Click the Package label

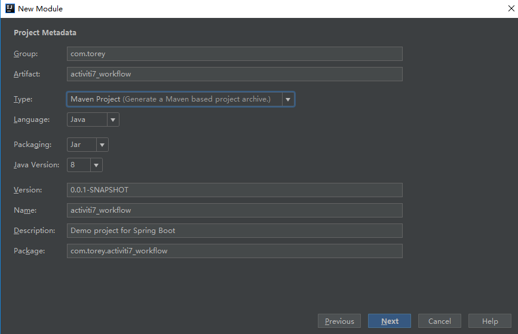29,251
